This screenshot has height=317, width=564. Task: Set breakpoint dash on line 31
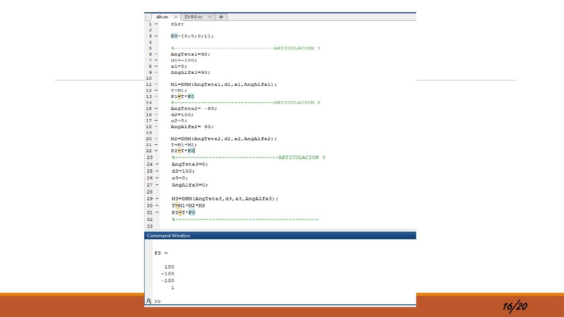click(x=157, y=212)
